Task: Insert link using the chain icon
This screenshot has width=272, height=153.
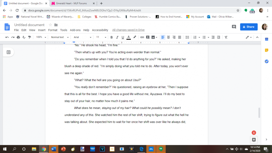Action: point(142,37)
